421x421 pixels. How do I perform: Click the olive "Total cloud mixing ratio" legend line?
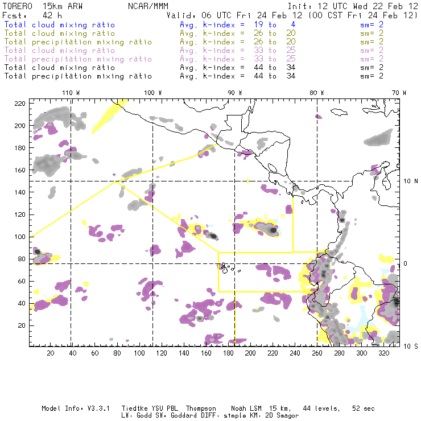(60, 34)
